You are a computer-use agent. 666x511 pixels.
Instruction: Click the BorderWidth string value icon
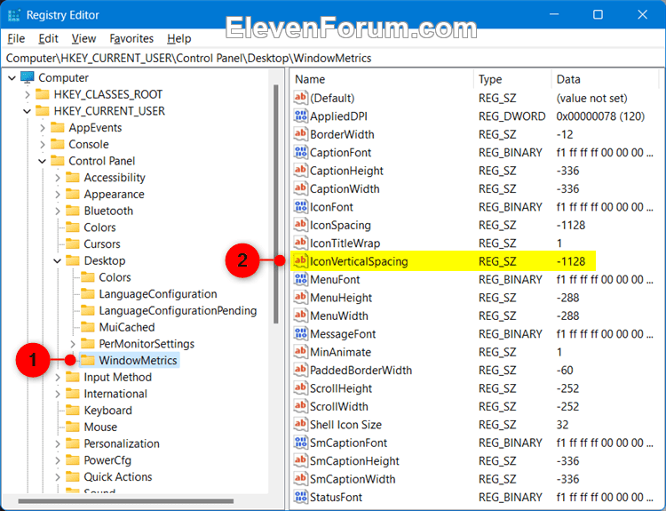[300, 134]
